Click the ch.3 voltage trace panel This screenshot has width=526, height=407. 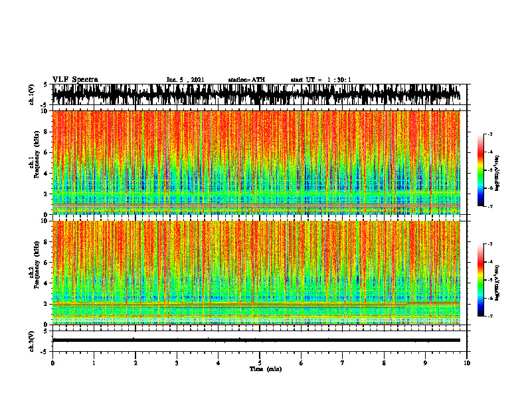tap(260, 341)
